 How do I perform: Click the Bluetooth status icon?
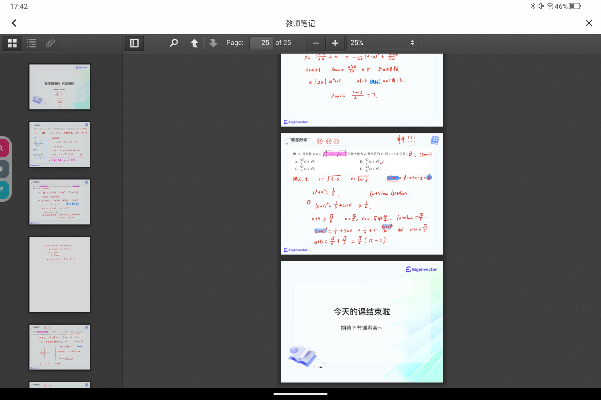point(533,6)
